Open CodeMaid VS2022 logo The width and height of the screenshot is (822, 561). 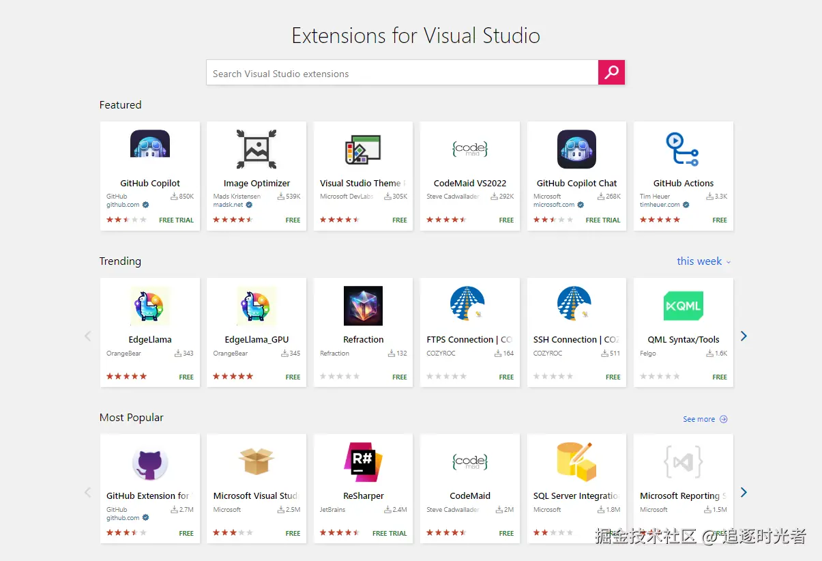(x=470, y=149)
